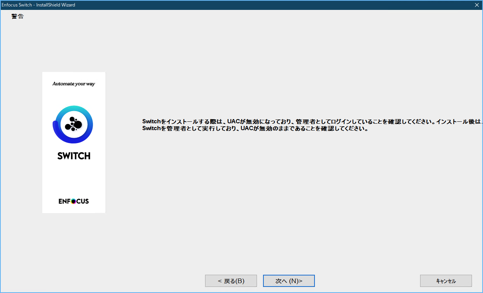Click the 'Enfocus Switch - InstallShield Wizard' title

pos(39,5)
